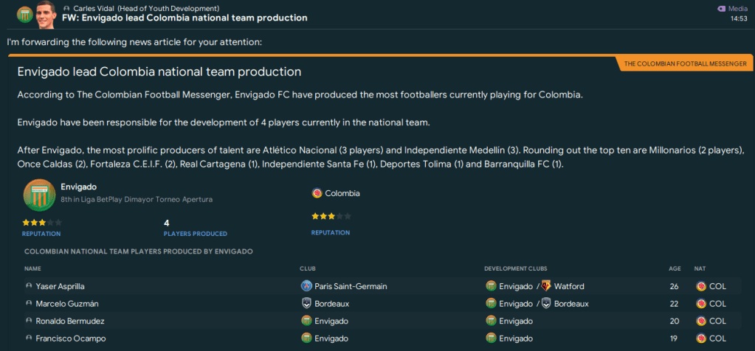Click Yaser Asprilla's COL nationality flag
Image resolution: width=755 pixels, height=351 pixels.
tap(700, 286)
